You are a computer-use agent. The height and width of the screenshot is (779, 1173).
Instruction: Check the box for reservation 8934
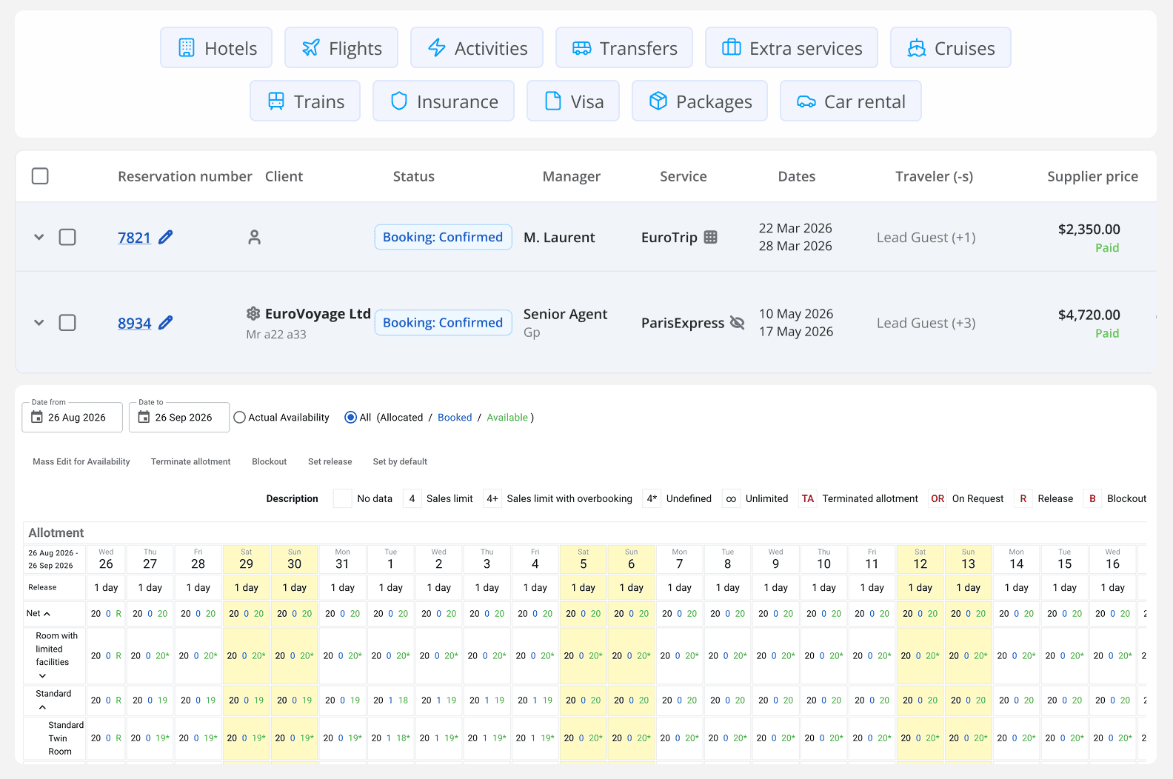click(x=67, y=323)
